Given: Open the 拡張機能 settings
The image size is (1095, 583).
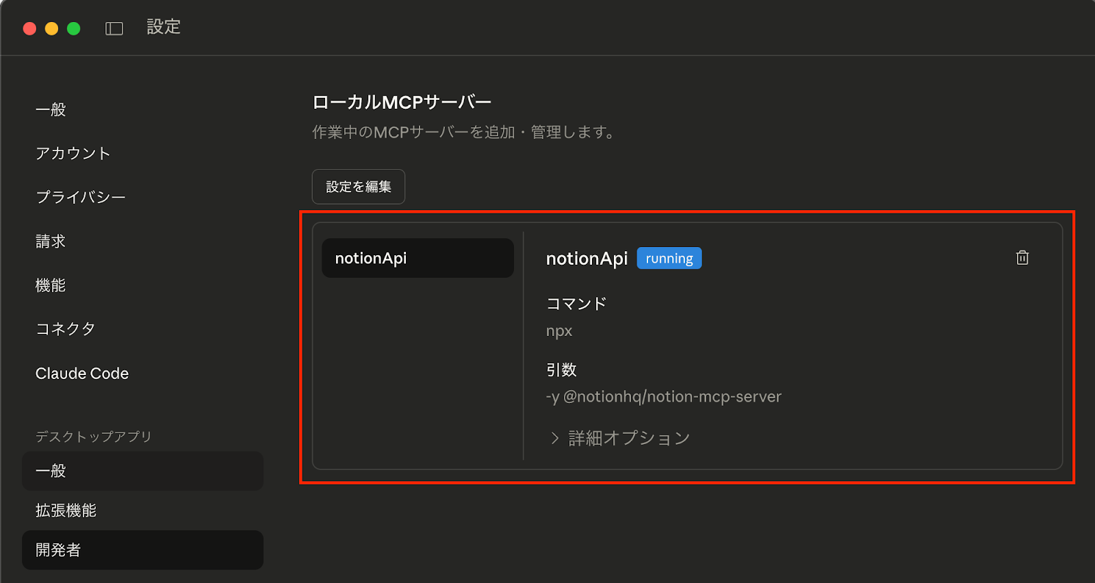Looking at the screenshot, I should tap(66, 510).
